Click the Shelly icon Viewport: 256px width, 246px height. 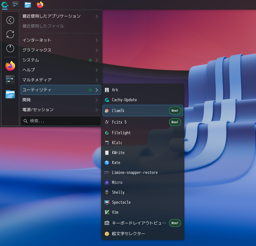coord(107,193)
